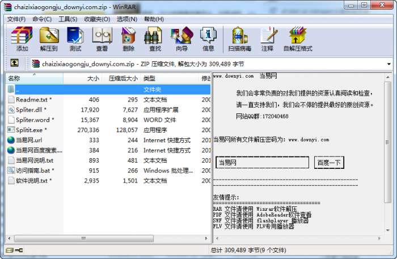The width and height of the screenshot is (397, 259).
Task: Expand the archive path dropdown arrow
Action: [388, 64]
